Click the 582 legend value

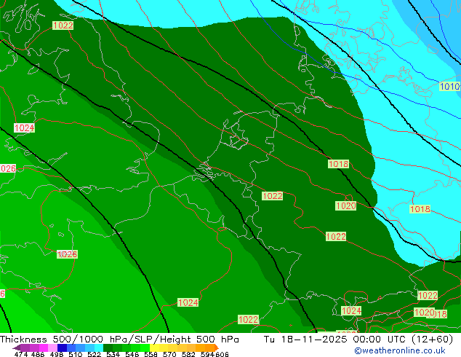pos(188,354)
